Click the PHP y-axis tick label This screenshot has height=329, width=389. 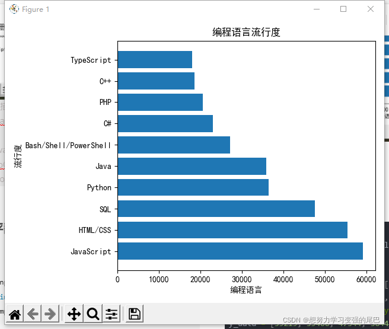(106, 102)
